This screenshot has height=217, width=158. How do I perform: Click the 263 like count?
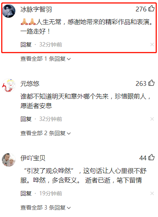coord(141,83)
